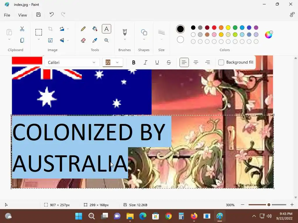Select the Color 2 white circle
The width and height of the screenshot is (298, 223).
[180, 39]
